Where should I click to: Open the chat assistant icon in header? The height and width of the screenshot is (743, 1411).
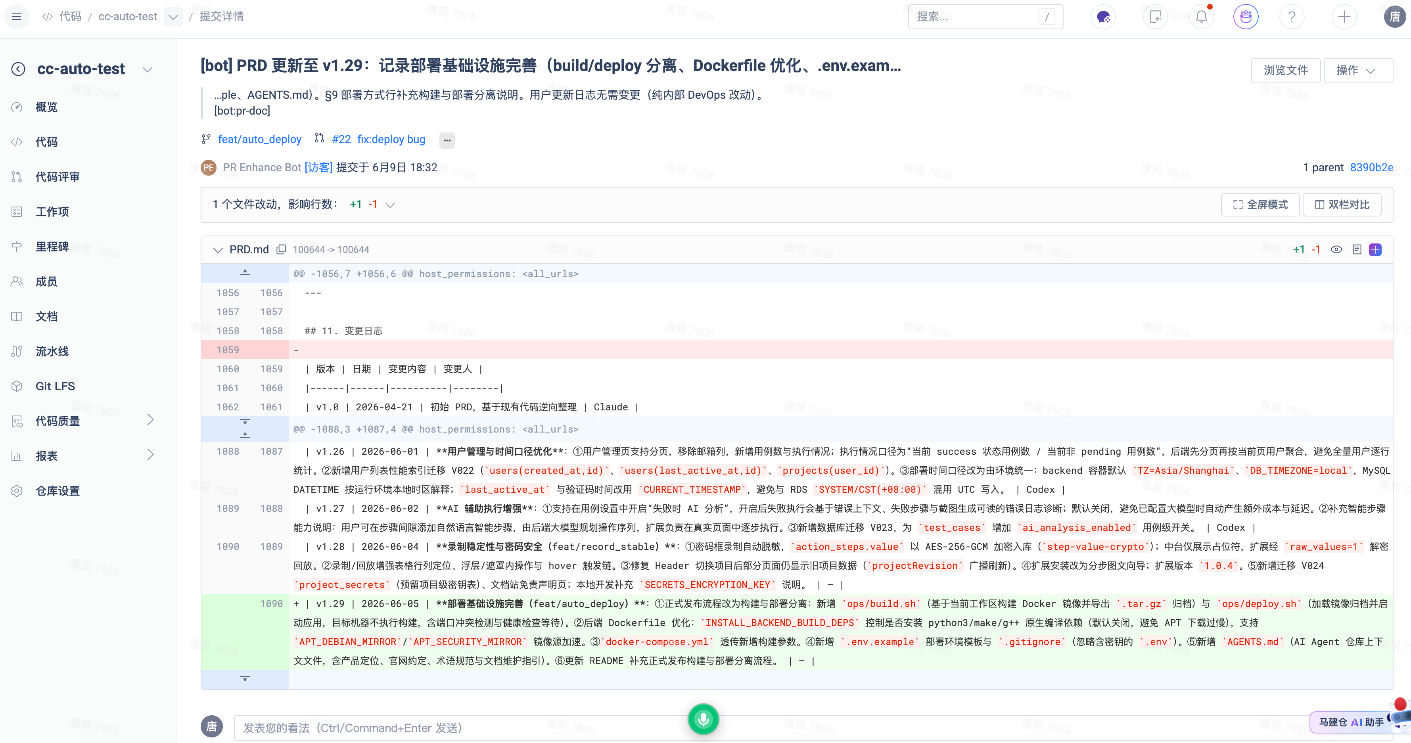coord(1103,17)
